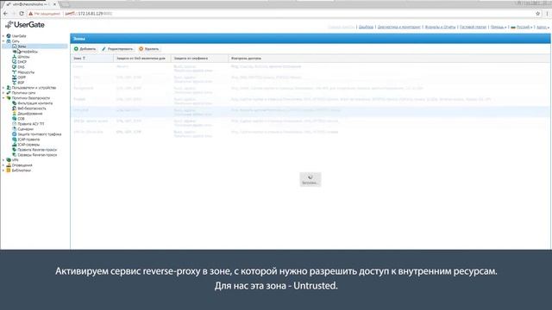Image resolution: width=552 pixels, height=310 pixels.
Task: Open the Сценарии icon
Action: (x=15, y=129)
